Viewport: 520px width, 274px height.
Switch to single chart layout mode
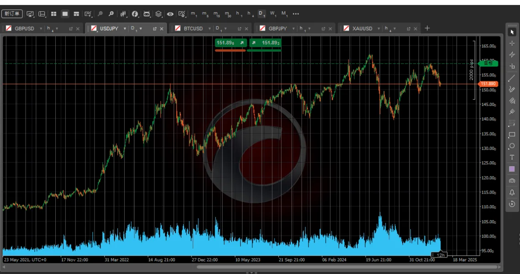coord(65,14)
